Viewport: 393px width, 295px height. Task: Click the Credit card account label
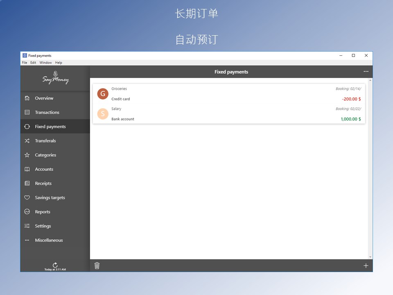pos(120,99)
